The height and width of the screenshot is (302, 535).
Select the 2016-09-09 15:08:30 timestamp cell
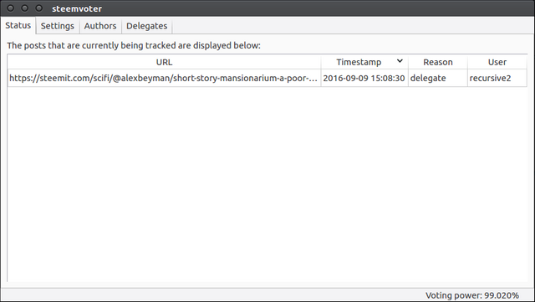364,79
